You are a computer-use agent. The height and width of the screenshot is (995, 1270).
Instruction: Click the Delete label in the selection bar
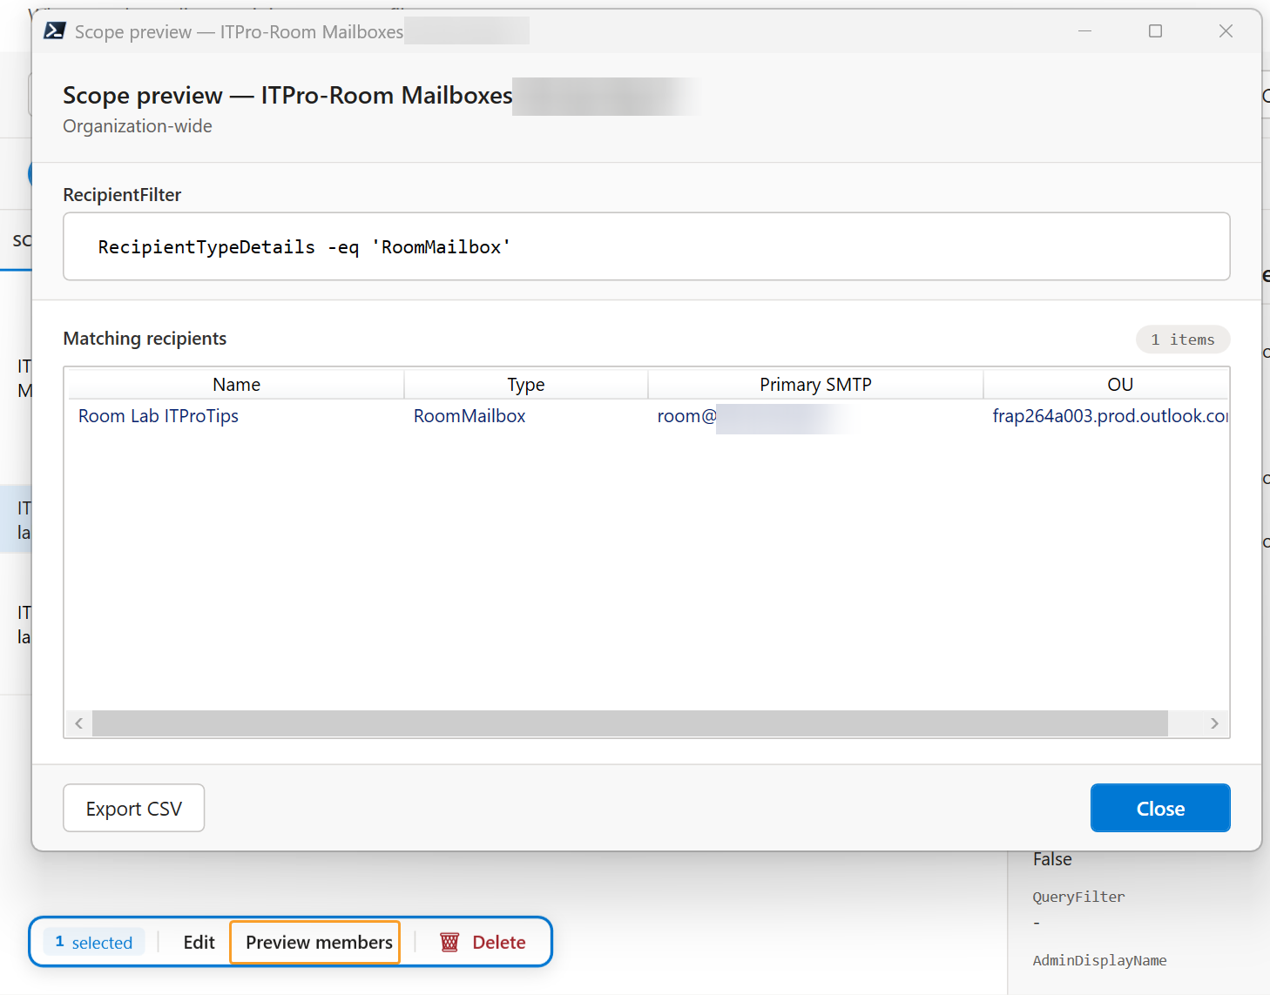point(499,942)
